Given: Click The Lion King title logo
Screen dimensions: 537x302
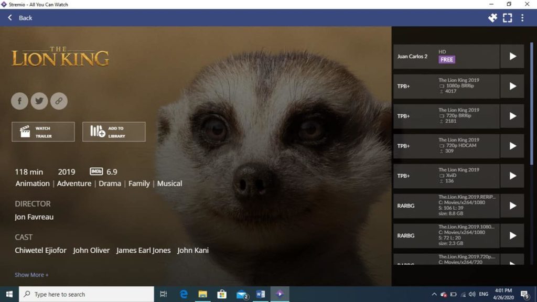Looking at the screenshot, I should pos(60,56).
